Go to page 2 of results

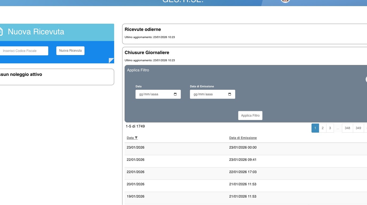point(322,128)
